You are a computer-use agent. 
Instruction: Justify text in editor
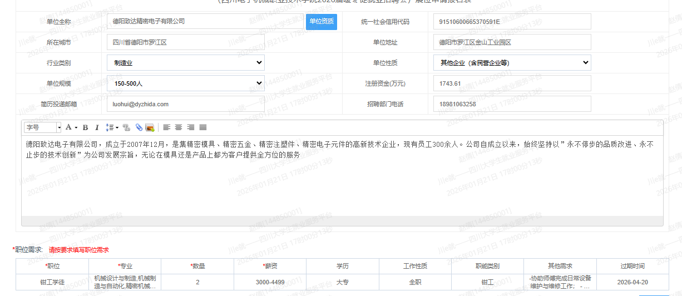[x=203, y=127]
